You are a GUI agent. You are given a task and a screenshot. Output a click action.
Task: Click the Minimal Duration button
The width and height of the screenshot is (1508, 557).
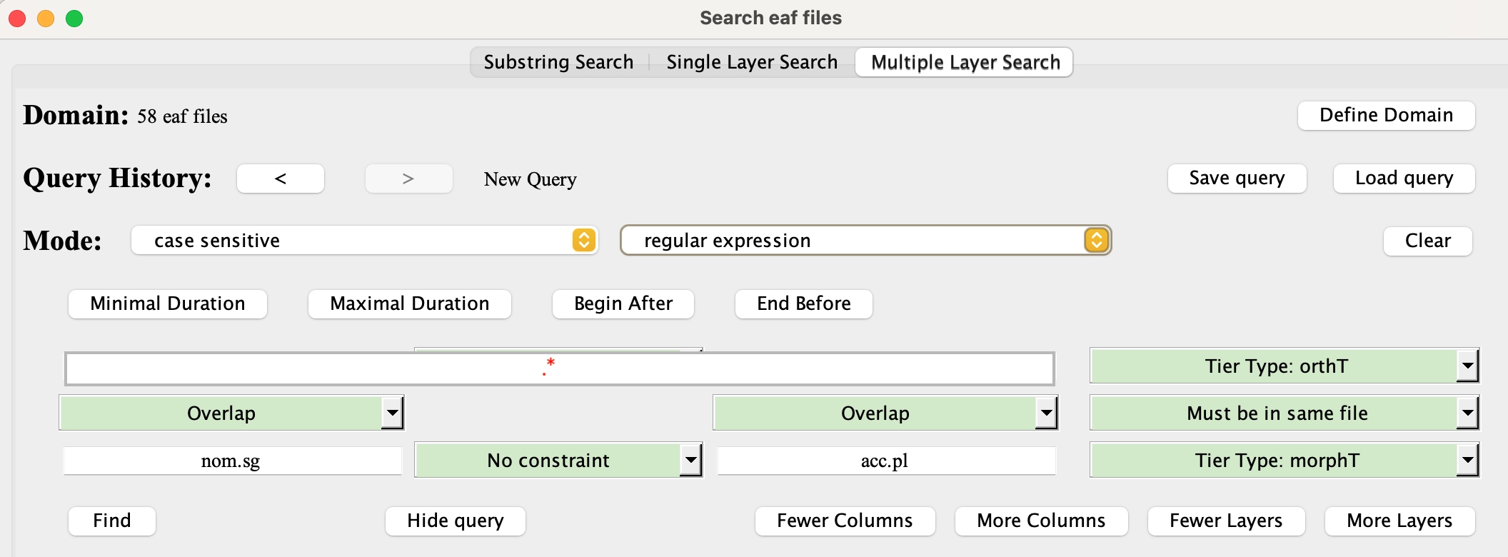[x=168, y=304]
